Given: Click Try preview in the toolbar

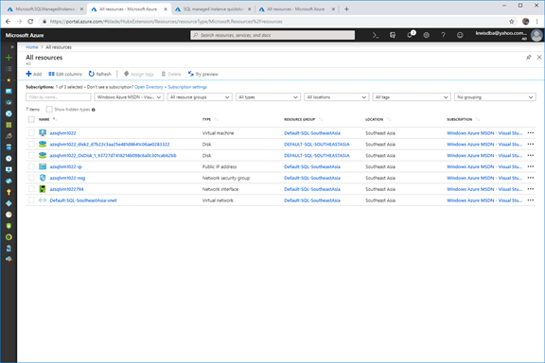Looking at the screenshot, I should 203,74.
